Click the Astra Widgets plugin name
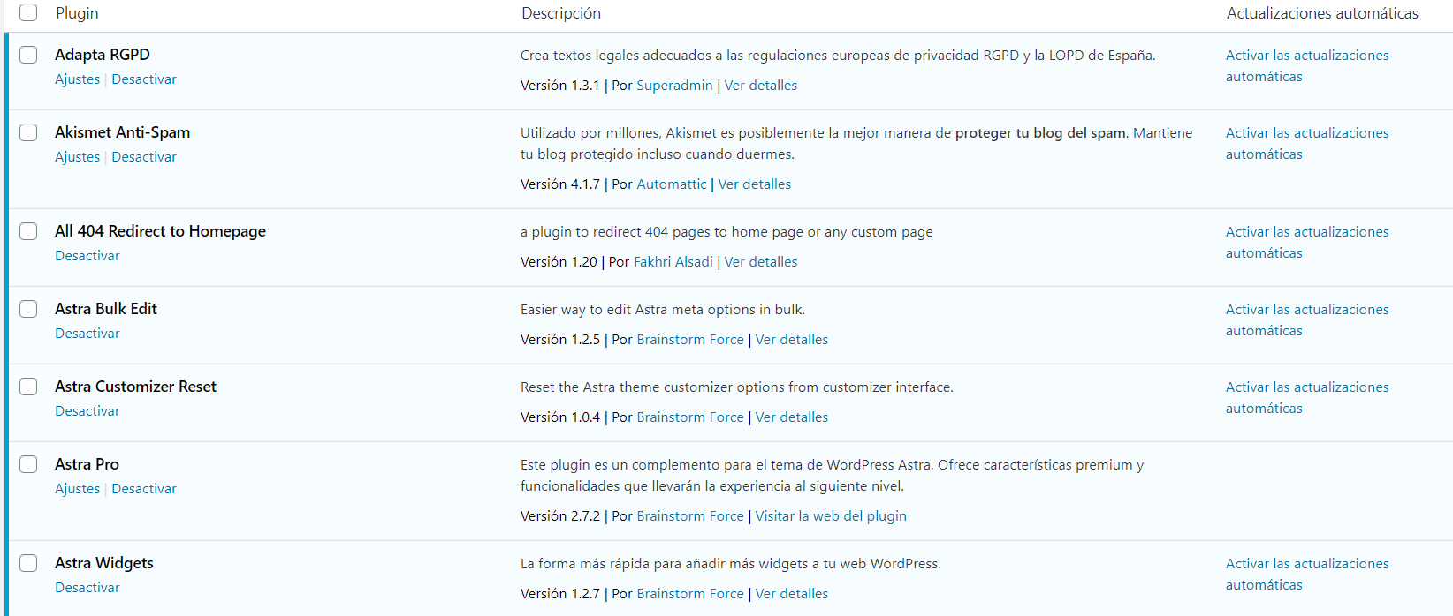The image size is (1453, 616). pyautogui.click(x=104, y=563)
